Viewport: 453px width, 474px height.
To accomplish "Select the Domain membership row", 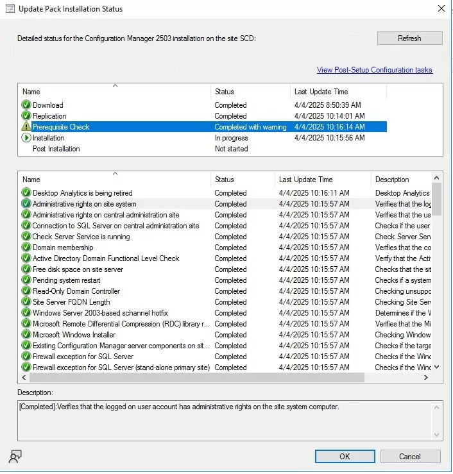I will click(226, 247).
